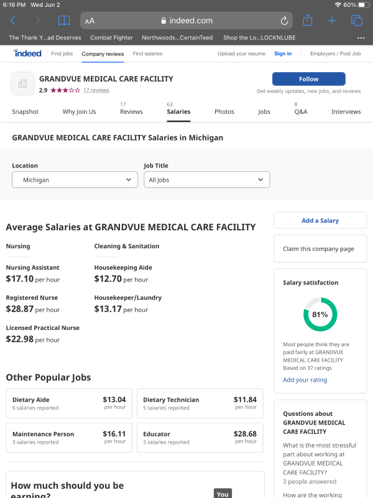The image size is (373, 498).
Task: Open The Thank Y...ad Deserves bookmark
Action: [45, 38]
